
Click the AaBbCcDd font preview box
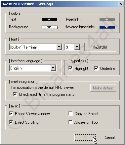click(100, 47)
